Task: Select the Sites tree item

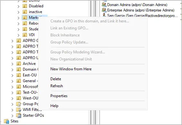Action: [x=14, y=121]
